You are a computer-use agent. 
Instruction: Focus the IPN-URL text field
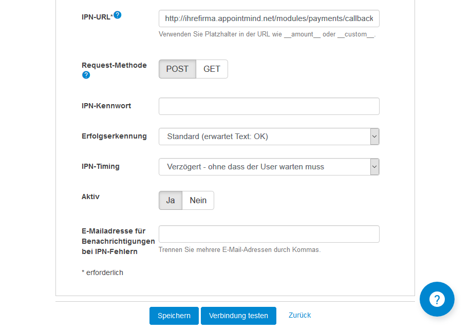269,18
